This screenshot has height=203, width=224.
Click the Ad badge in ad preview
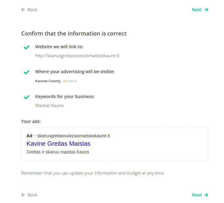click(29, 136)
